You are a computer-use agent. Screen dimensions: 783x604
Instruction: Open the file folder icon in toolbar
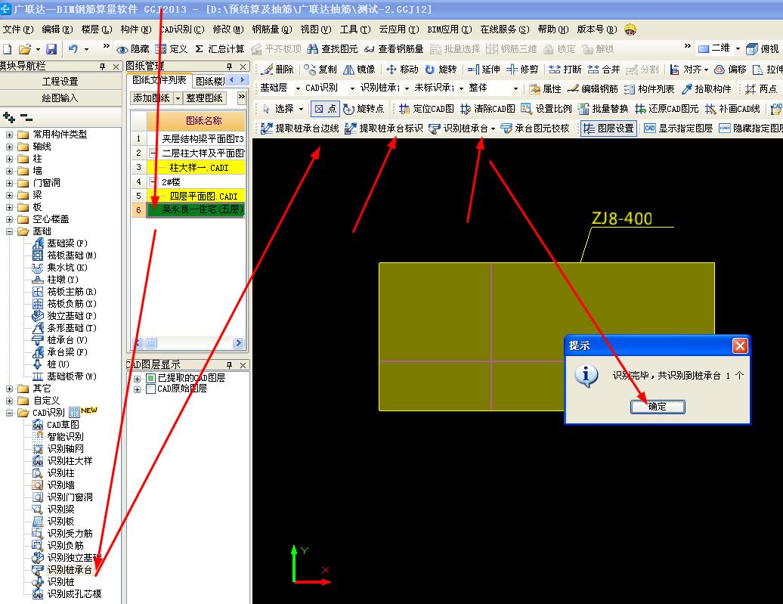24,49
